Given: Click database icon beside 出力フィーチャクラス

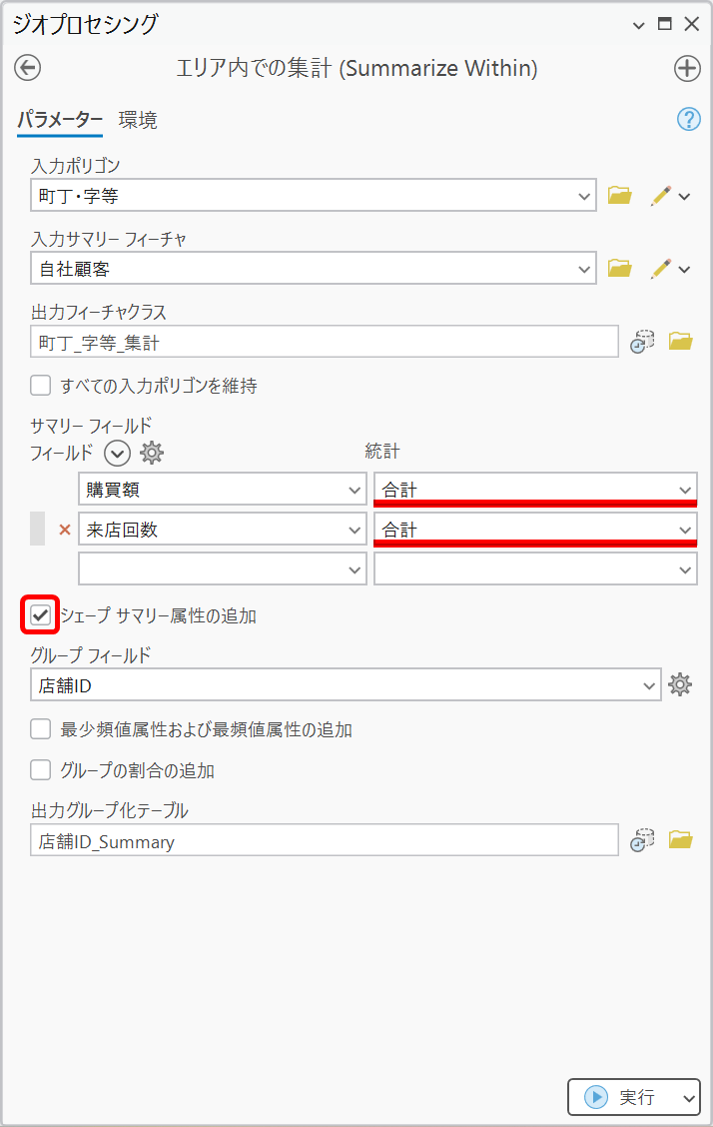Looking at the screenshot, I should (642, 342).
